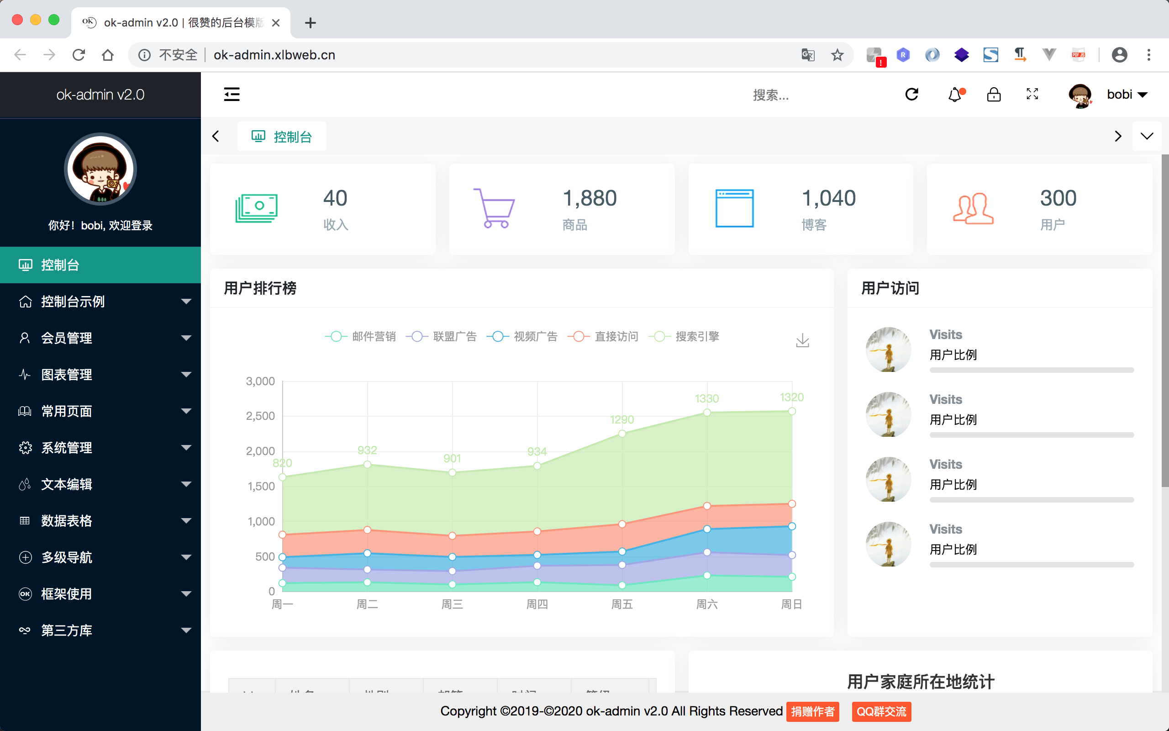Close the ok-admin browser tab
This screenshot has height=731, width=1169.
(x=276, y=23)
